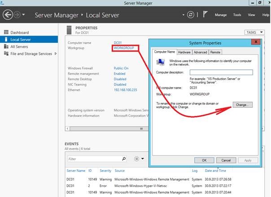This screenshot has width=271, height=197.
Task: Open the dropdown arrow left of refresh
Action: point(184,15)
